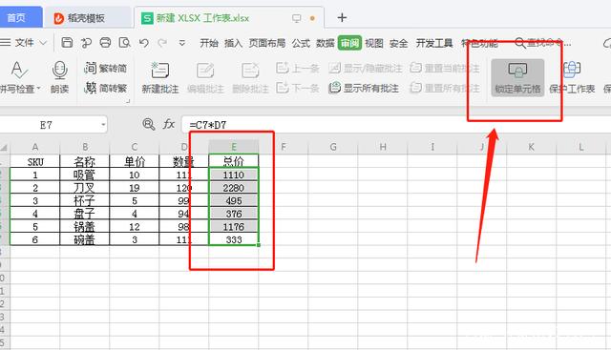This screenshot has height=350, width=611.
Task: Open the format painter icon in quick toolbar
Action: 86,42
